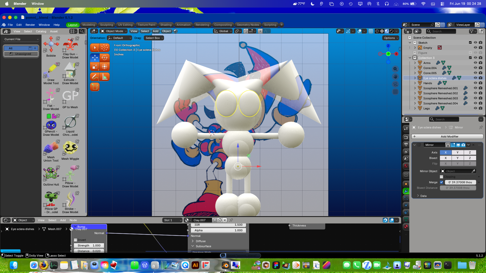
Task: Activate the 3D Cursor tool
Action: pyautogui.click(x=104, y=48)
